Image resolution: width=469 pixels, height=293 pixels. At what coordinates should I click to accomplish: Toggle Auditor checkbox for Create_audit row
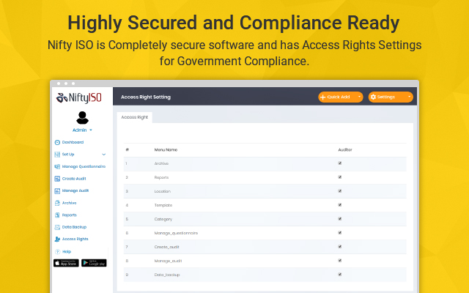point(340,247)
